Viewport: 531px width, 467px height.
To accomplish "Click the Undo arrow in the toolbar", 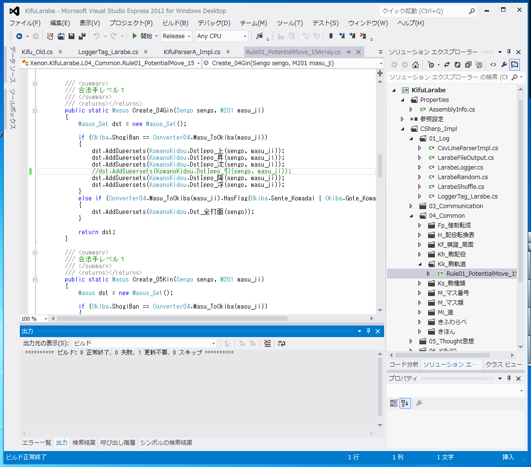I will click(97, 36).
